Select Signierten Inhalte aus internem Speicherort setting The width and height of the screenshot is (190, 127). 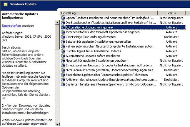tap(111, 84)
